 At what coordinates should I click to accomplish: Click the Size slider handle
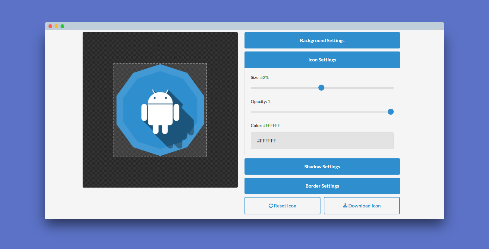tap(321, 88)
